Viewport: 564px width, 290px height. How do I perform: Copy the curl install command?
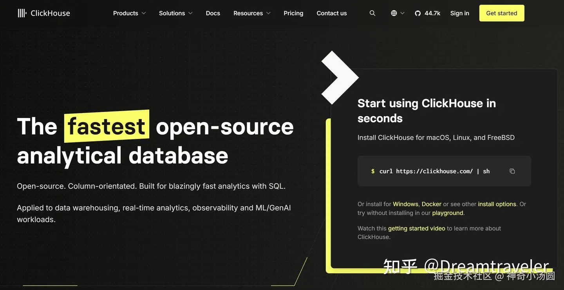point(512,171)
